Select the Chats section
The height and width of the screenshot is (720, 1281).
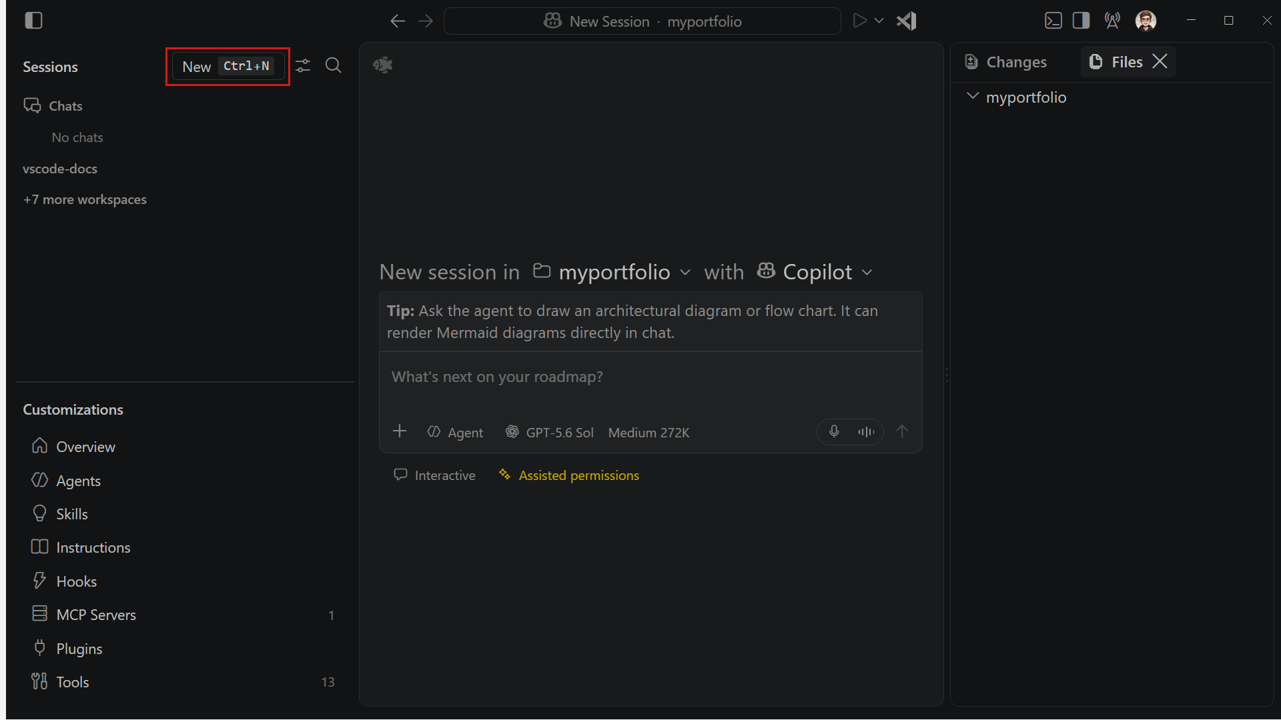point(65,106)
